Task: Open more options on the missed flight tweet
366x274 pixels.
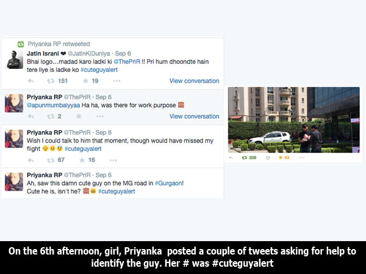Action: pyautogui.click(x=113, y=160)
